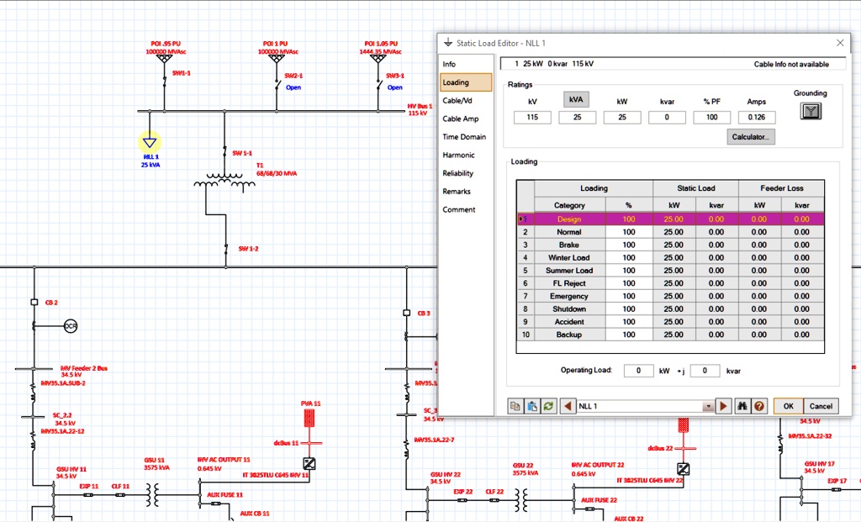Click the copy icon in dialog footer

(x=515, y=406)
